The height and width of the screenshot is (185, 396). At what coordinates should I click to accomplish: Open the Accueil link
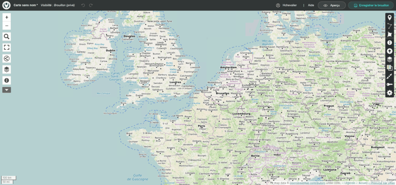point(363,183)
